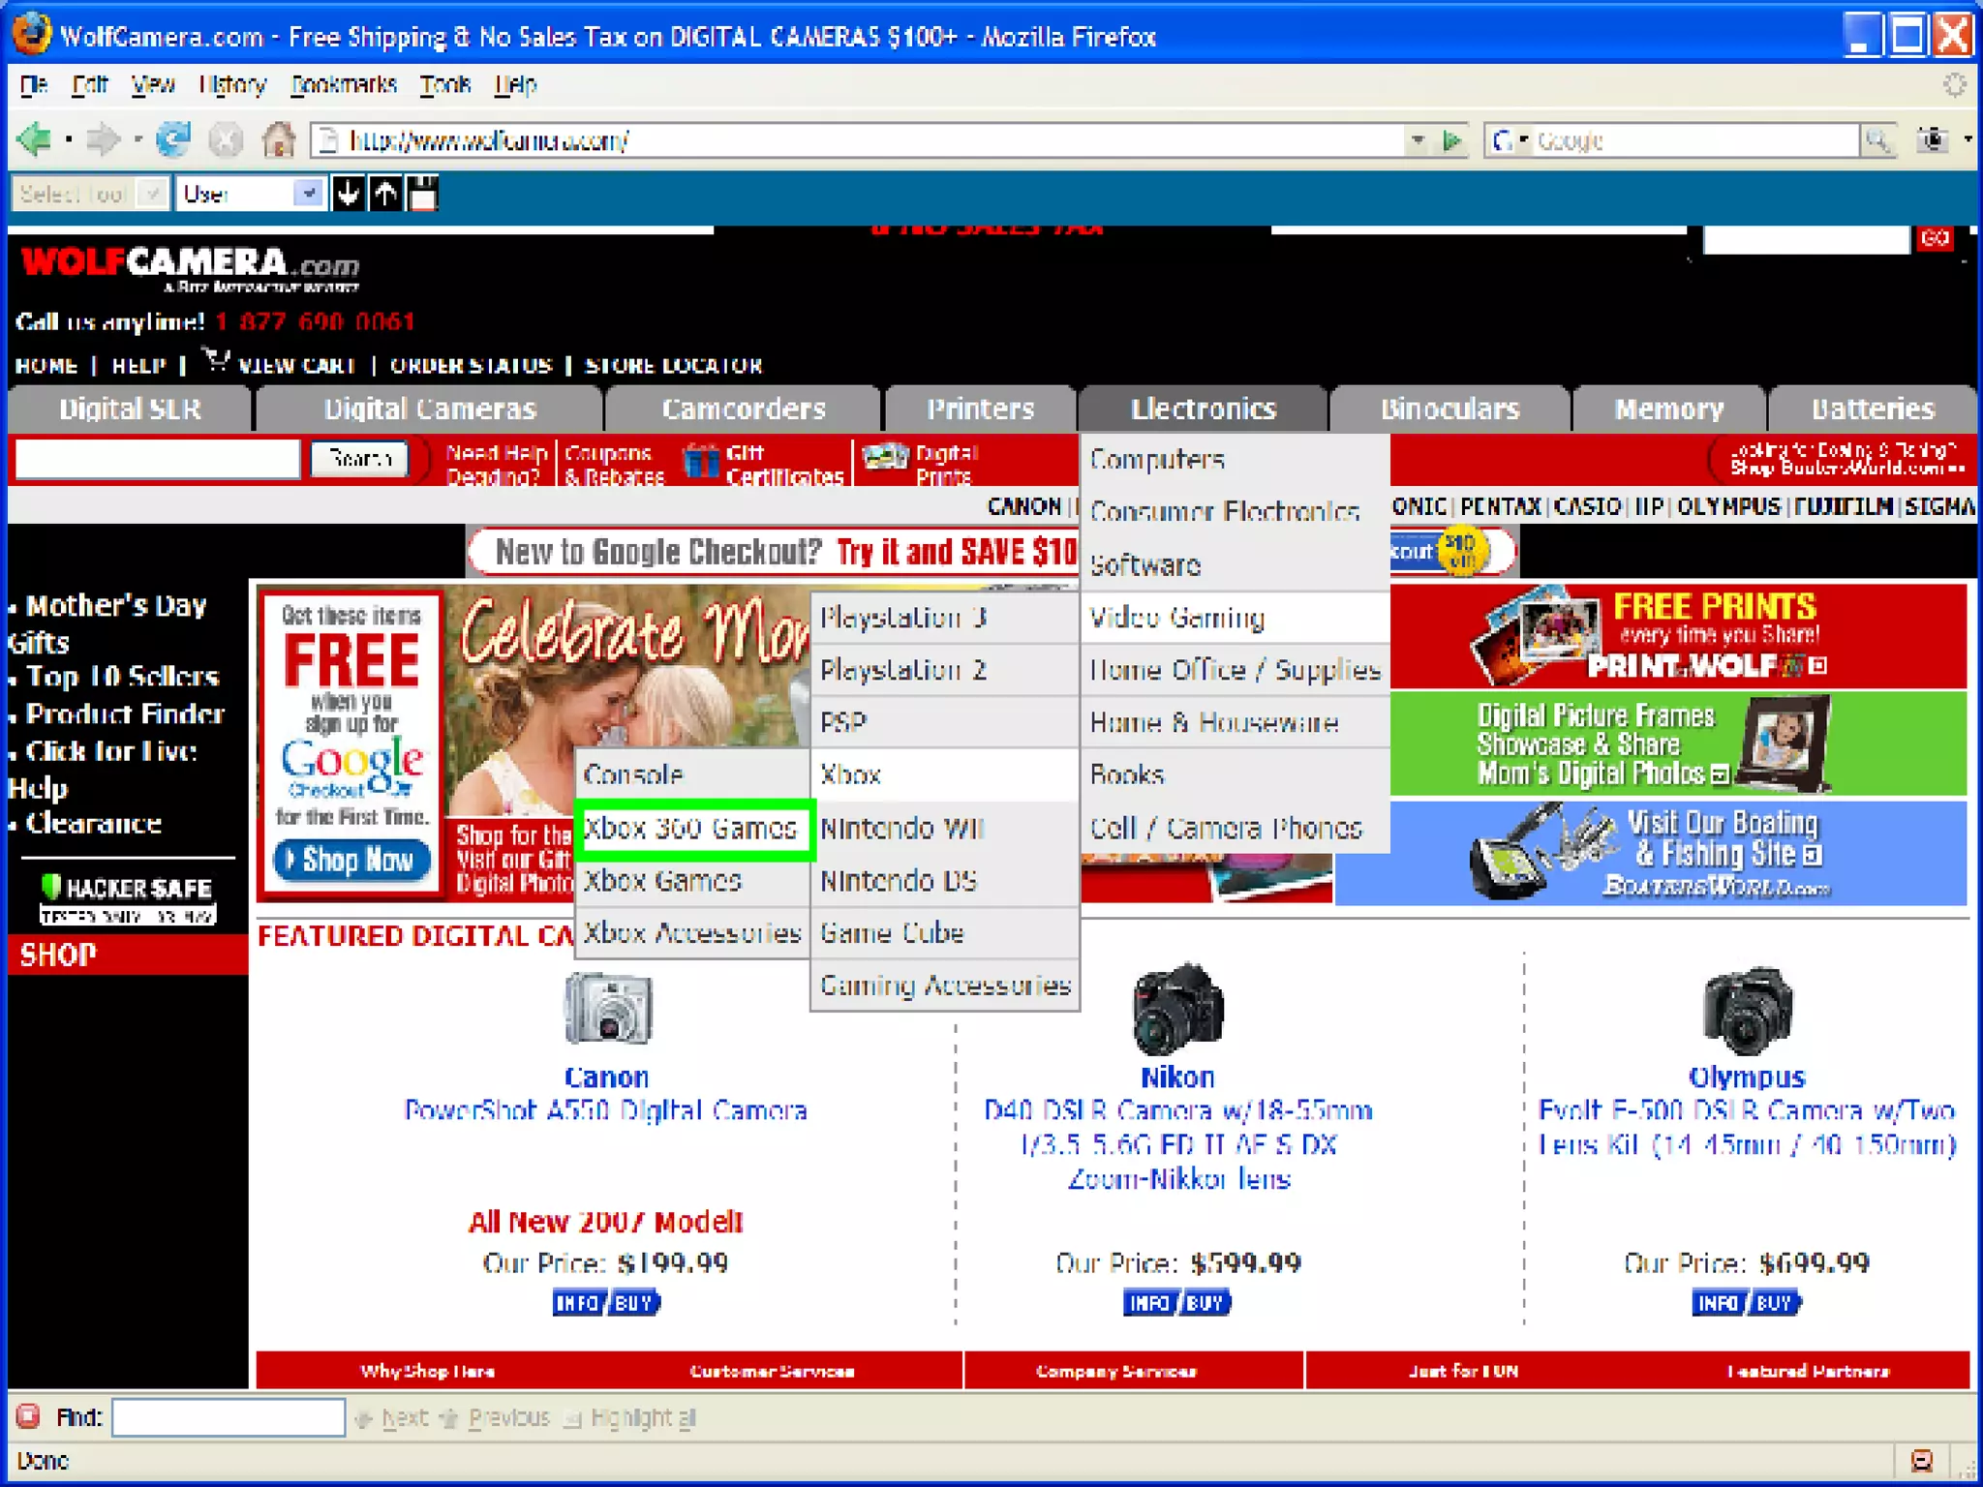This screenshot has height=1487, width=1983.
Task: Click the floppy disk save icon
Action: (x=423, y=194)
